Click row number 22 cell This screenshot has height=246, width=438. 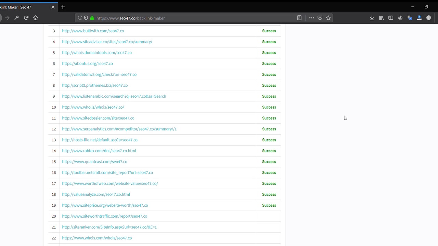pos(54,238)
